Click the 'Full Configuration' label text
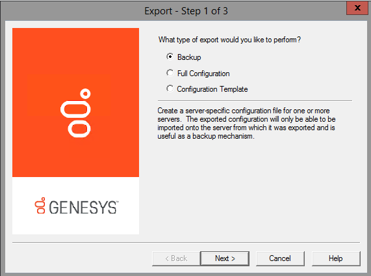This screenshot has width=371, height=276. click(x=203, y=74)
